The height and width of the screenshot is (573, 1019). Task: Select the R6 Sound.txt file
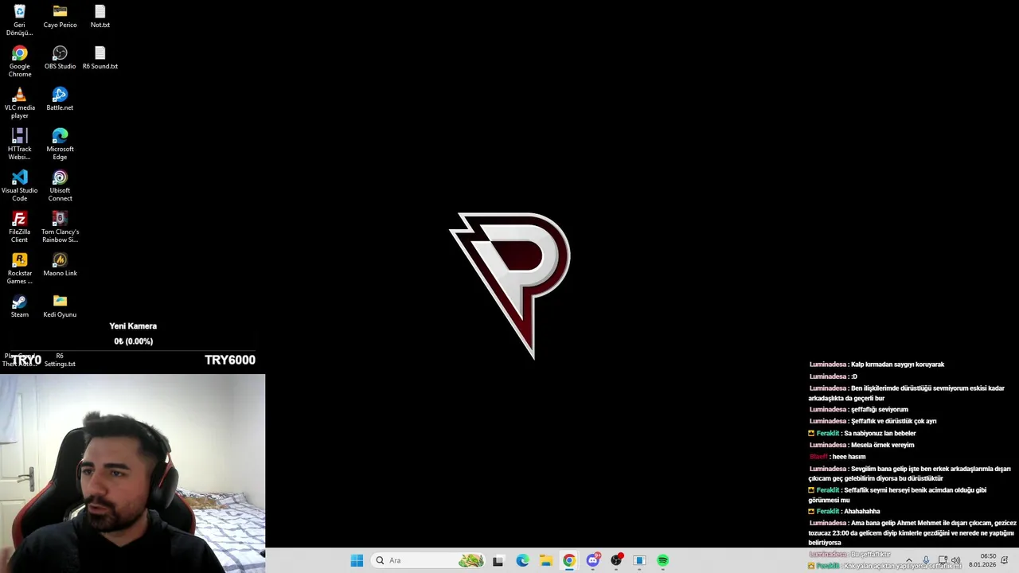click(x=100, y=58)
